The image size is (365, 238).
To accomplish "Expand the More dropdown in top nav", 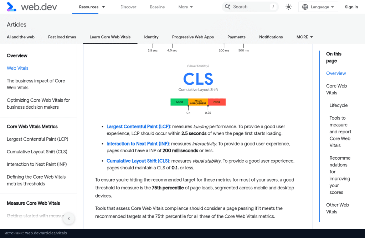I will tap(185, 7).
